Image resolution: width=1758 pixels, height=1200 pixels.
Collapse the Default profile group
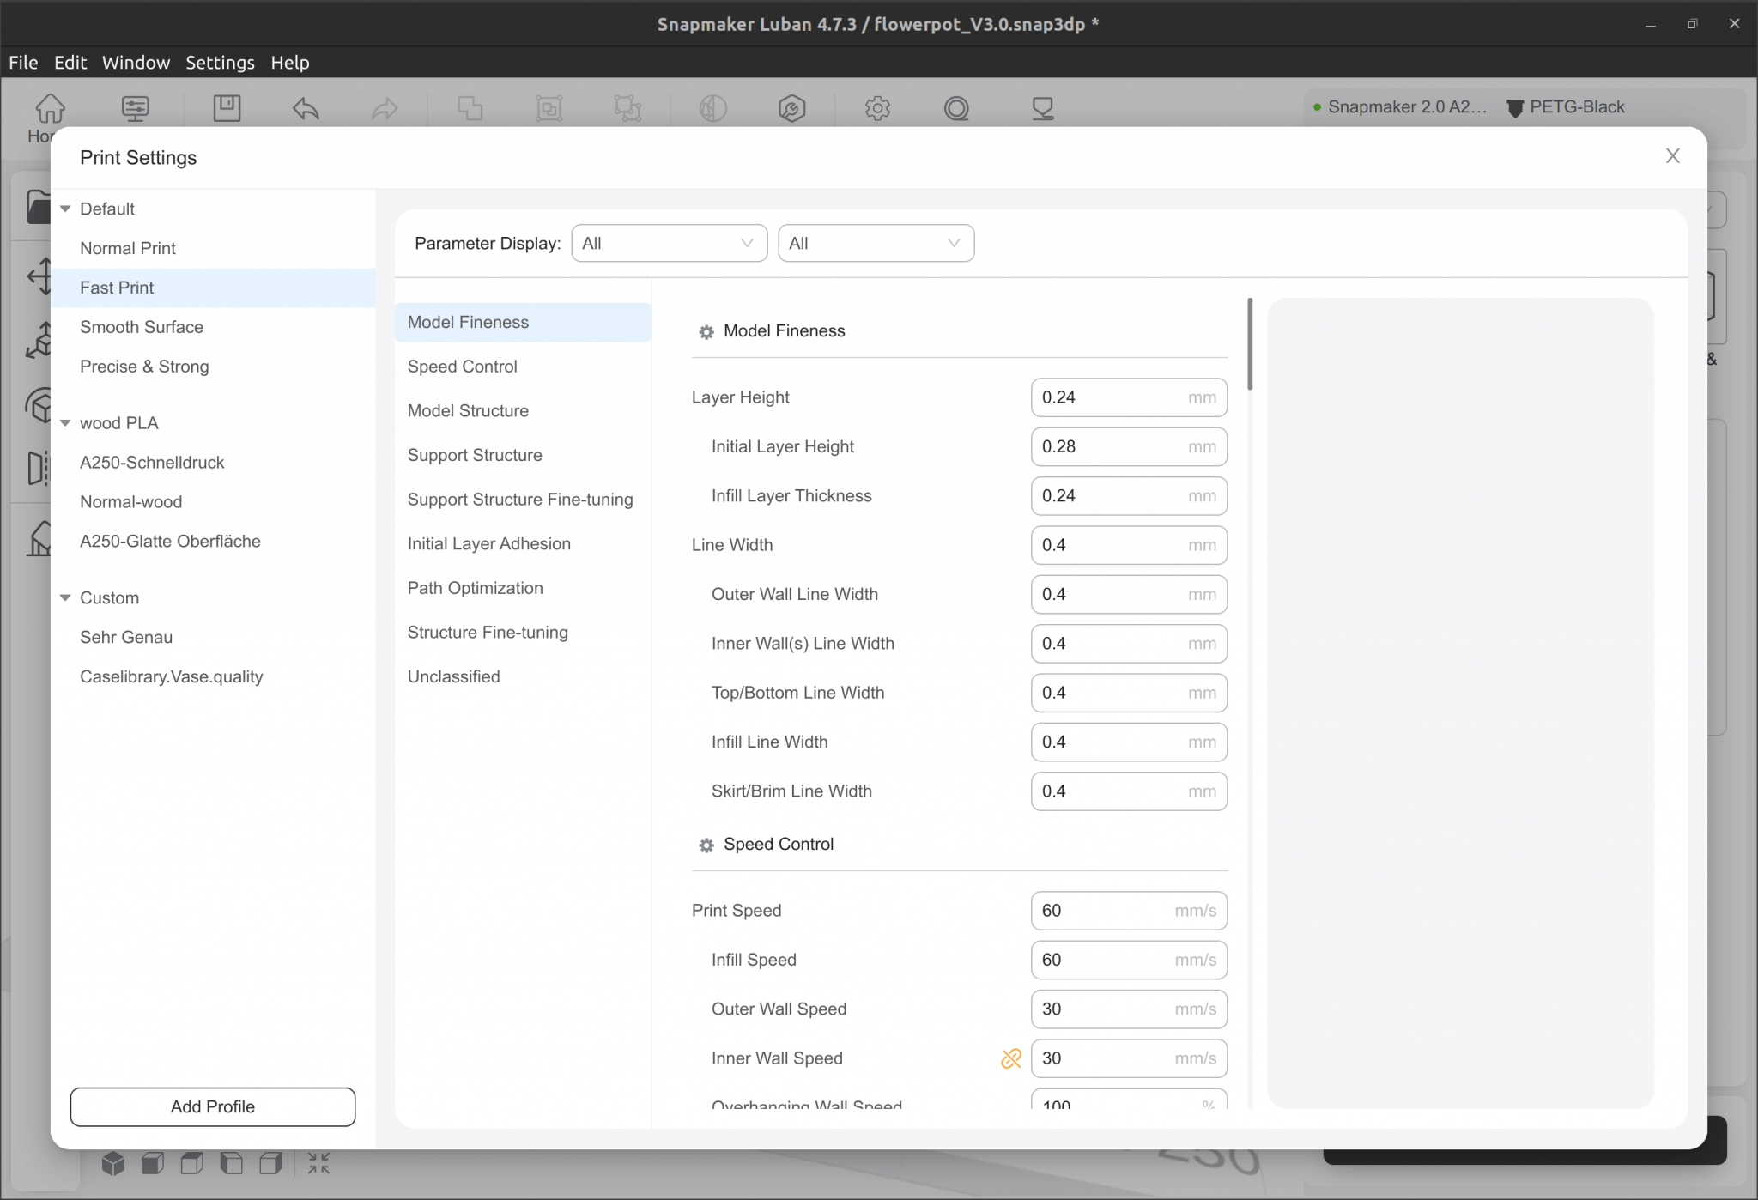click(x=65, y=209)
